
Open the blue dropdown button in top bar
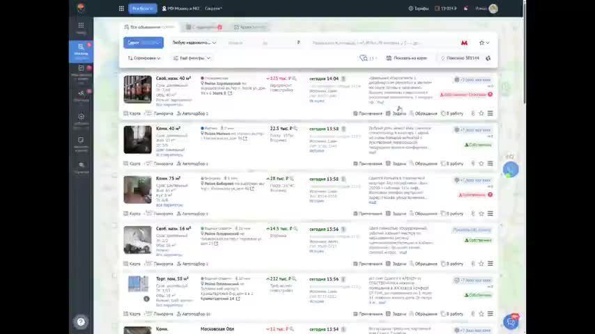point(143,8)
